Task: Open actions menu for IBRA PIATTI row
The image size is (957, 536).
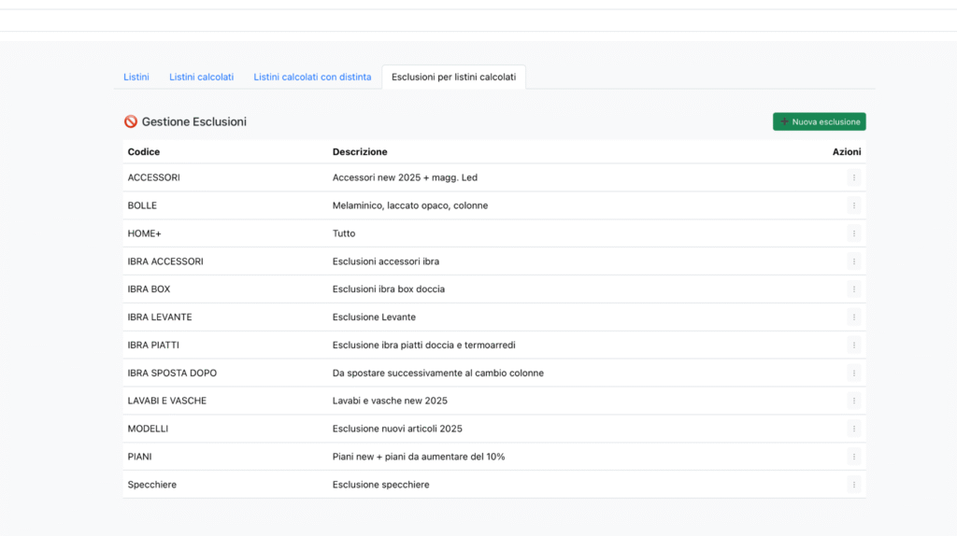Action: click(853, 346)
